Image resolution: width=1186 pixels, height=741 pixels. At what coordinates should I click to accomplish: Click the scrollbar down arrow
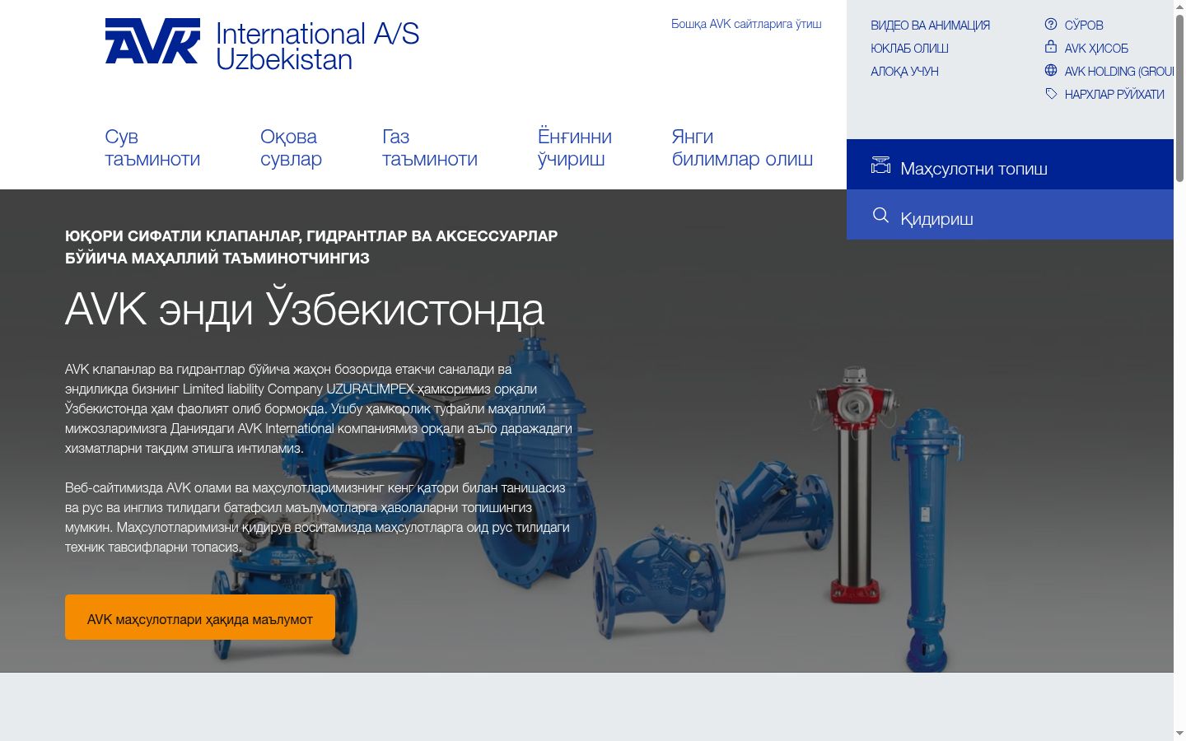pyautogui.click(x=1179, y=734)
